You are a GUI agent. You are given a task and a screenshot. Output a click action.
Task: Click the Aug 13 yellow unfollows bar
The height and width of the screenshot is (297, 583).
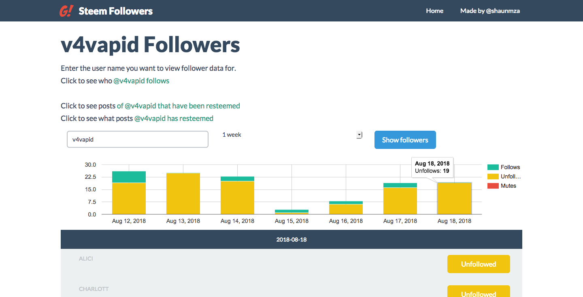tap(183, 193)
